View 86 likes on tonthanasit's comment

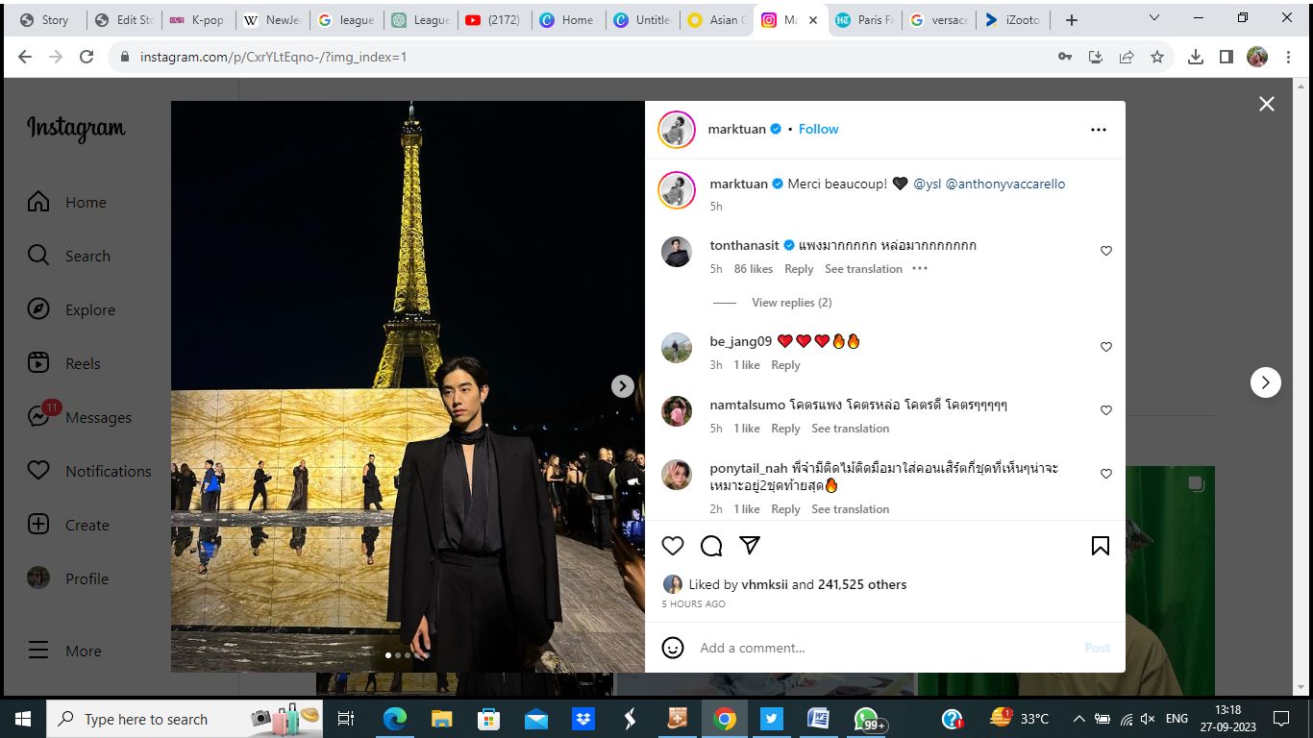pyautogui.click(x=754, y=269)
